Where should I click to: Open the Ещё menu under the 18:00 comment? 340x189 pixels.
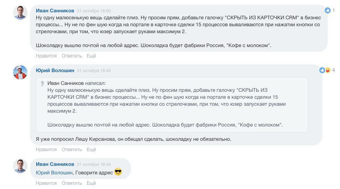[91, 56]
